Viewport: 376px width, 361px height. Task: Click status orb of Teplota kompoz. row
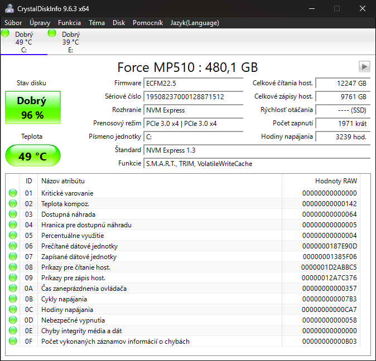(13, 203)
